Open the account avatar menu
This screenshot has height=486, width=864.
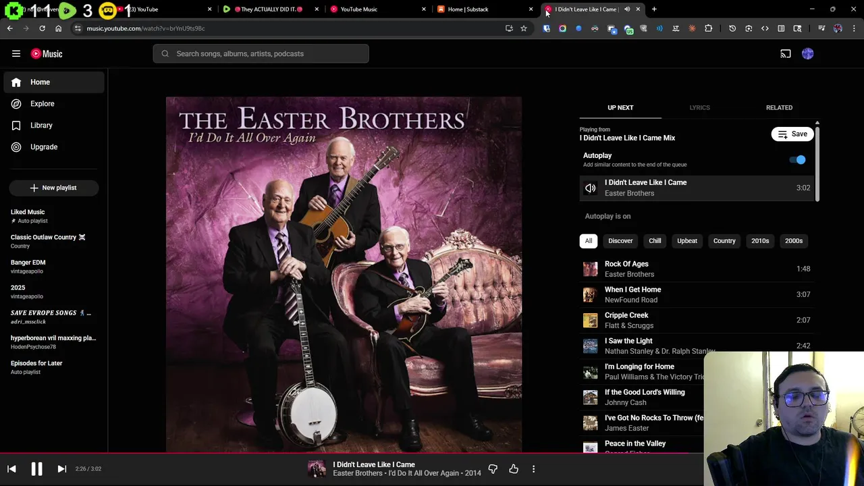pyautogui.click(x=807, y=53)
